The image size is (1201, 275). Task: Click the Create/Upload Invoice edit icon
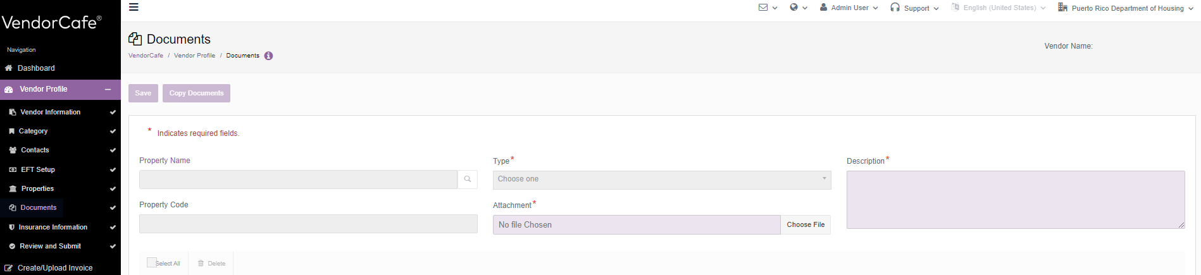[9, 268]
